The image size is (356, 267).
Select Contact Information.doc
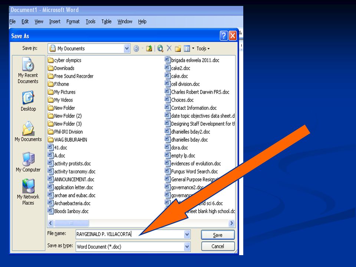click(191, 108)
